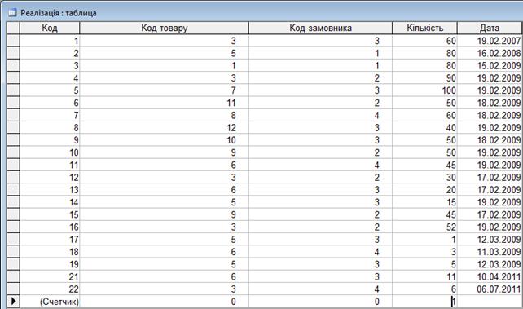Click Код товару cell with value 11
The image size is (523, 309).
[x=164, y=103]
